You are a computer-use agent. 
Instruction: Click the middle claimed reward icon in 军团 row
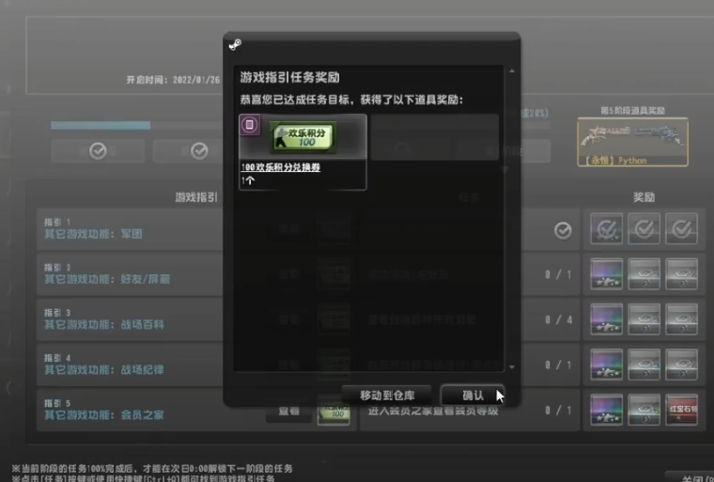click(644, 228)
